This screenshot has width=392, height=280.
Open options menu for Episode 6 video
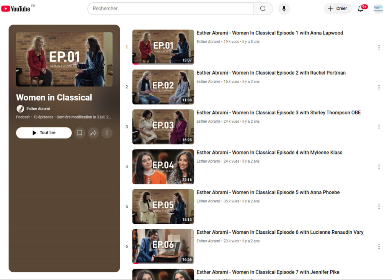click(x=379, y=246)
